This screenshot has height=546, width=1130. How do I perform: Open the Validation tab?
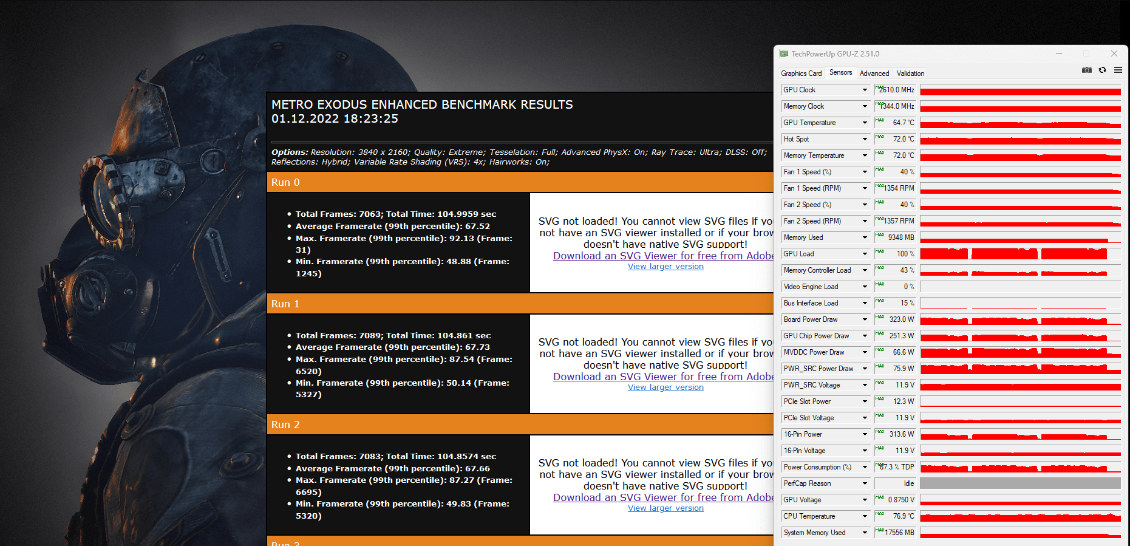pyautogui.click(x=910, y=73)
